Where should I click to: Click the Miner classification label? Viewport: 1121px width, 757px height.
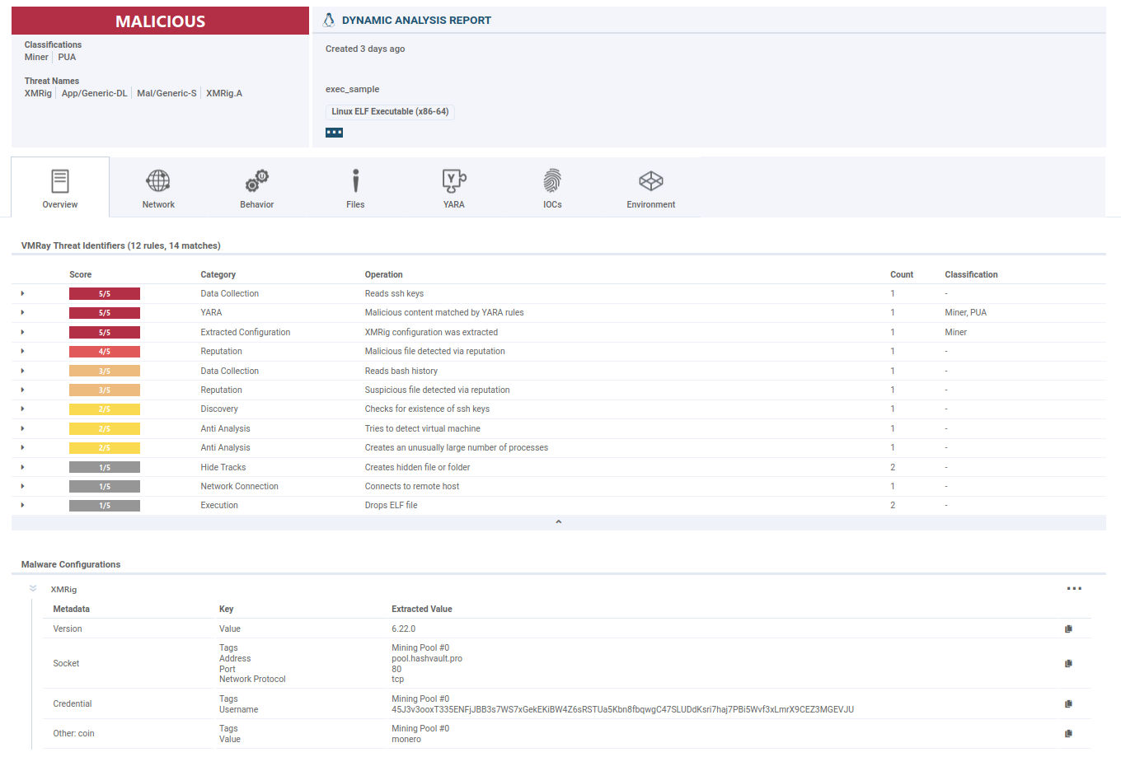tap(36, 57)
